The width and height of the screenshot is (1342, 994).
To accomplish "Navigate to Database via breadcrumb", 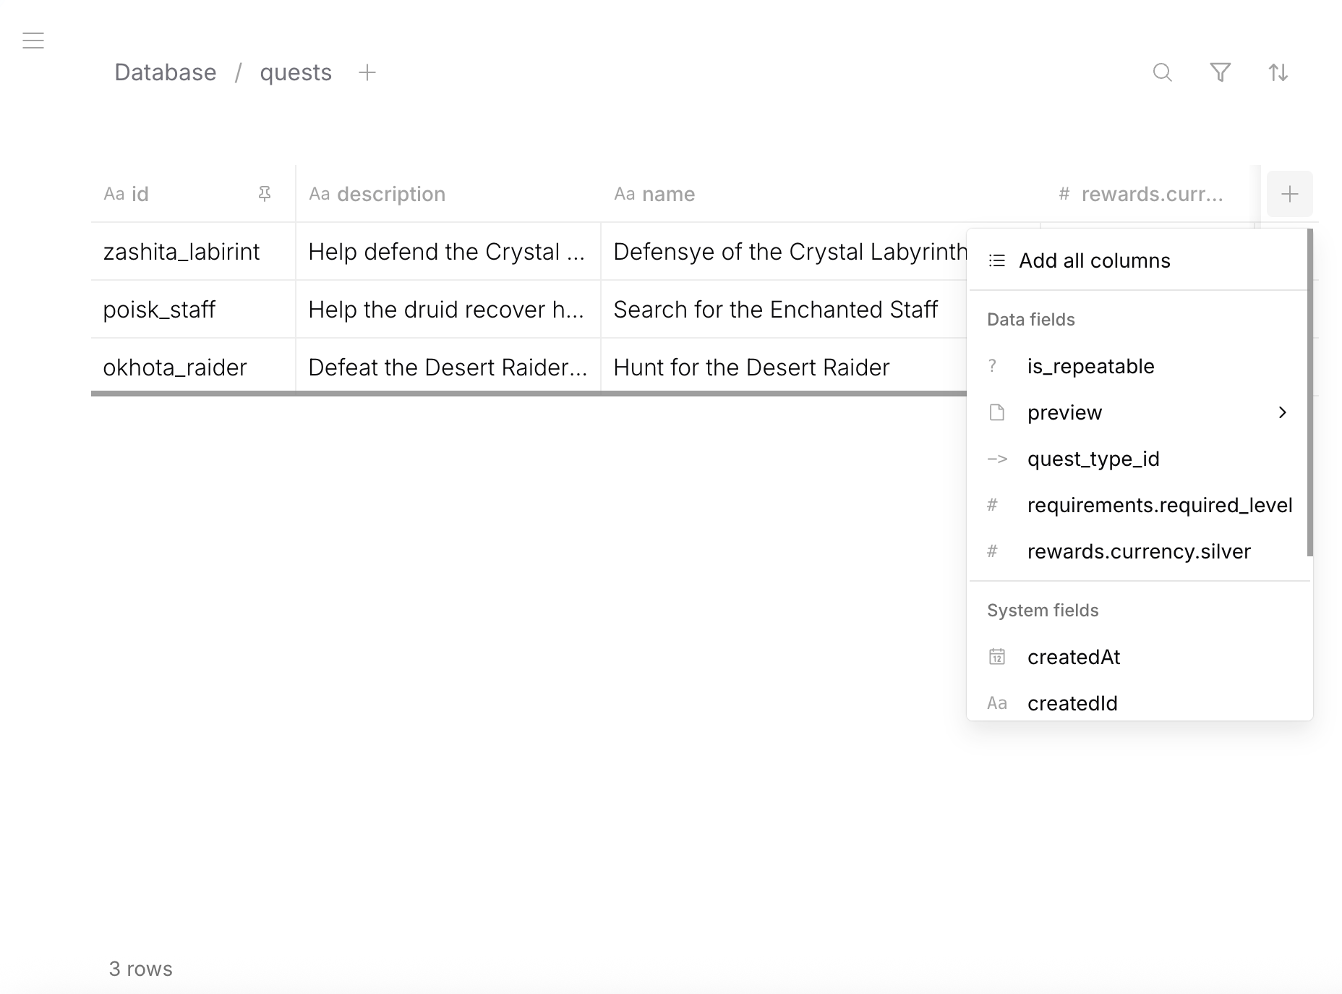I will click(x=165, y=72).
